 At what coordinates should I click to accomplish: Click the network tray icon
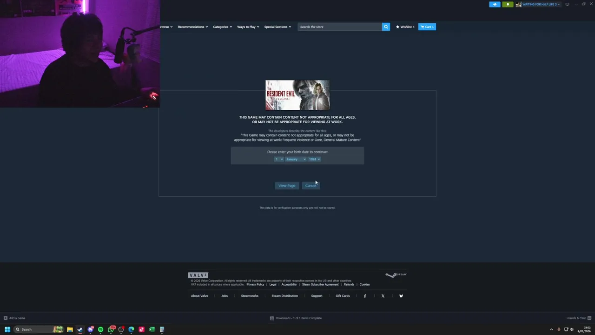tap(566, 329)
